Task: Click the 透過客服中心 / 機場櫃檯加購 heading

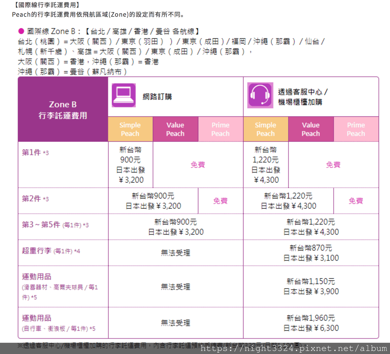Action: [303, 97]
